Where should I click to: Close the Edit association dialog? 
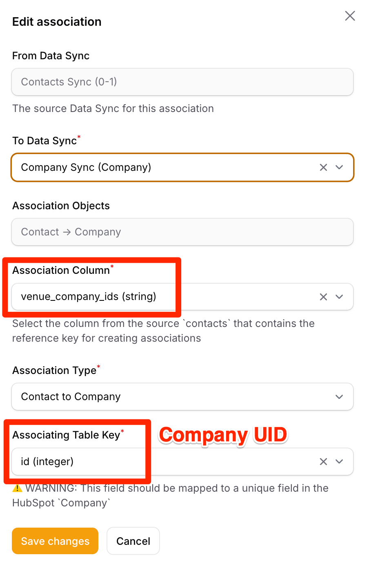click(350, 16)
